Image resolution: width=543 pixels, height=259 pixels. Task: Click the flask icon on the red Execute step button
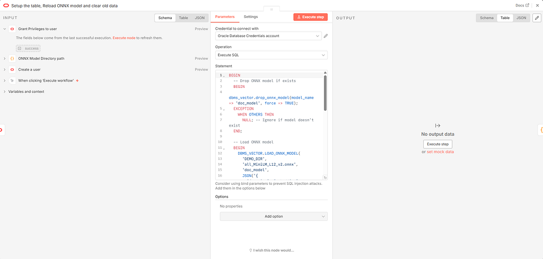tap(299, 17)
